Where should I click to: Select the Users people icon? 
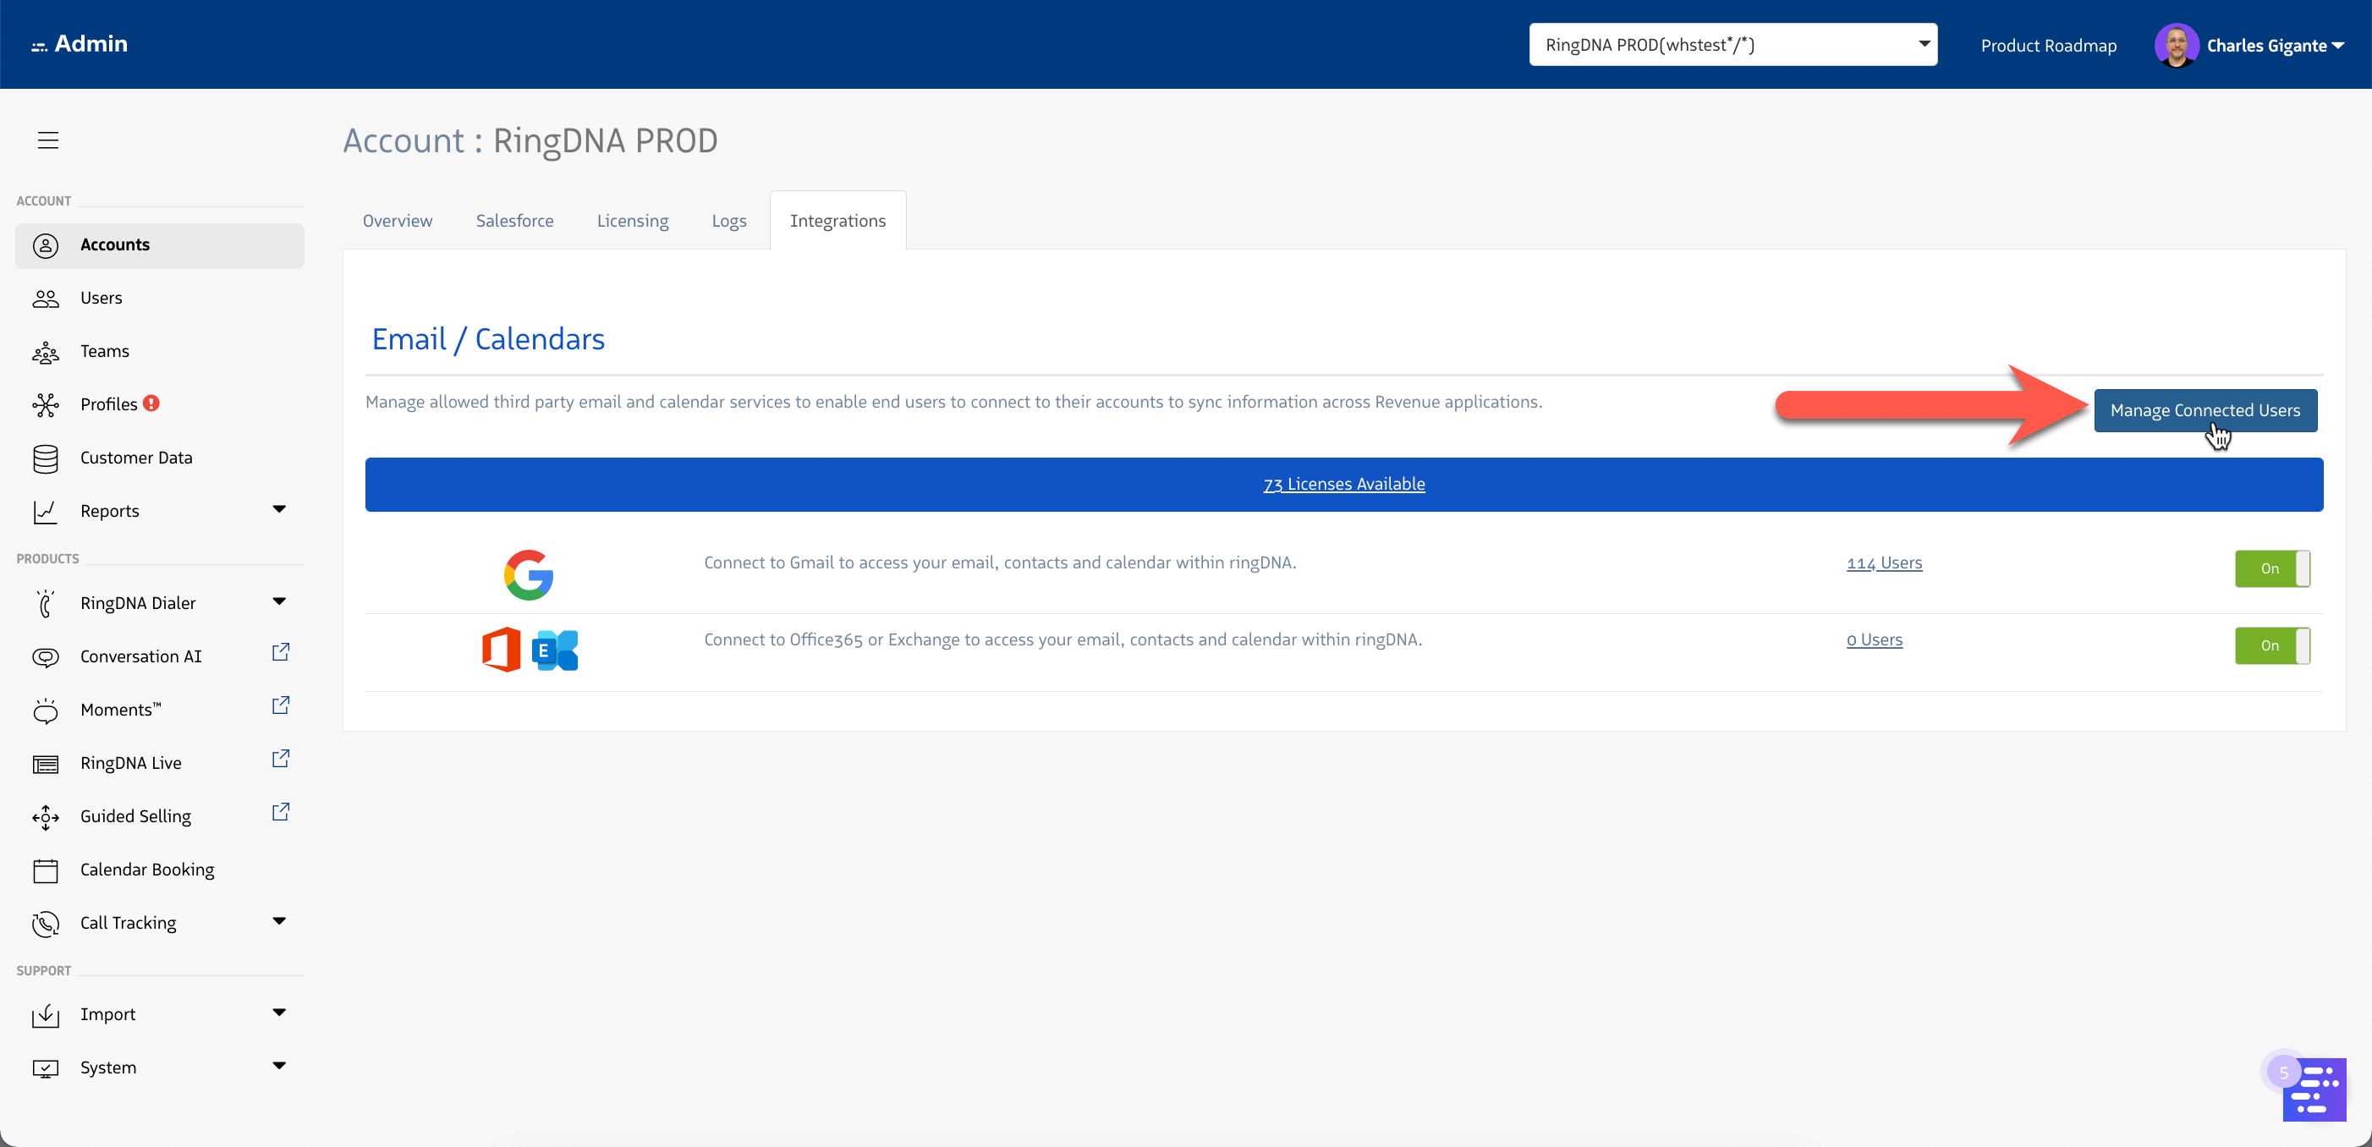tap(45, 299)
